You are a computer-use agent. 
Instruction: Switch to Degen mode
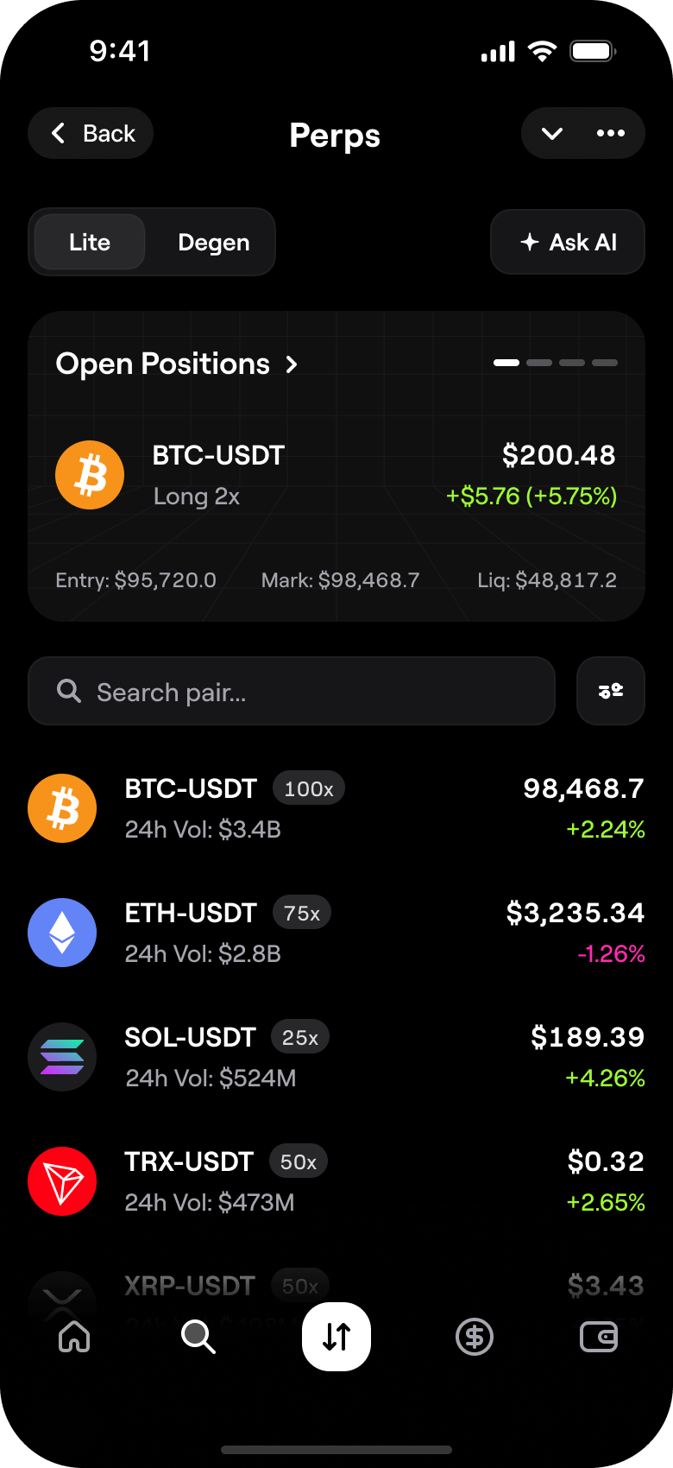pos(213,242)
